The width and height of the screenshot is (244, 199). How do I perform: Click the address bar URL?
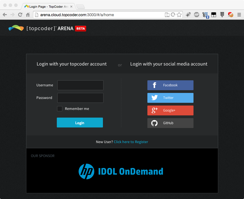click(x=99, y=15)
